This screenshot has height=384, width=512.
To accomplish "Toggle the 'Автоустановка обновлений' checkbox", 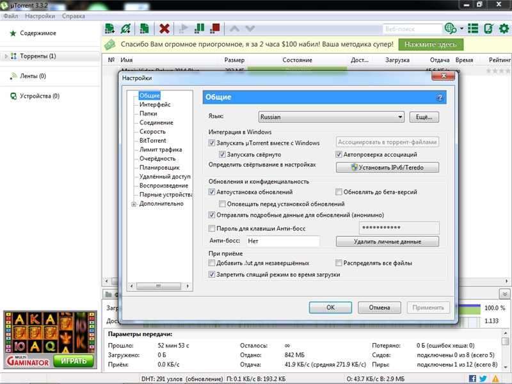I will pyautogui.click(x=212, y=191).
